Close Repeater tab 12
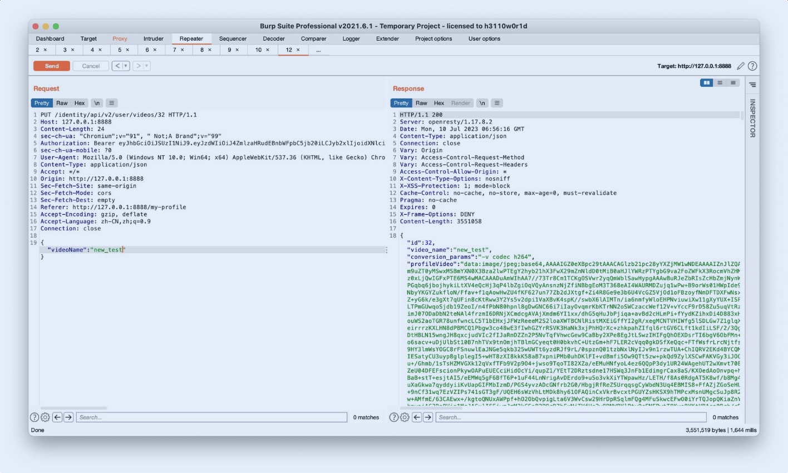Image resolution: width=788 pixels, height=473 pixels. pos(298,50)
